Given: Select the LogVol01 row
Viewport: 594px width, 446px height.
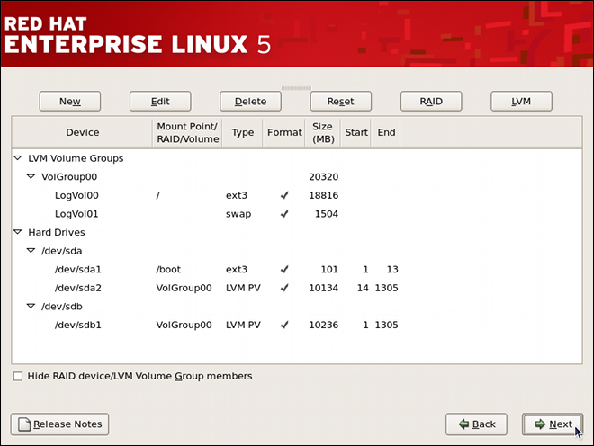Looking at the screenshot, I should [297, 214].
